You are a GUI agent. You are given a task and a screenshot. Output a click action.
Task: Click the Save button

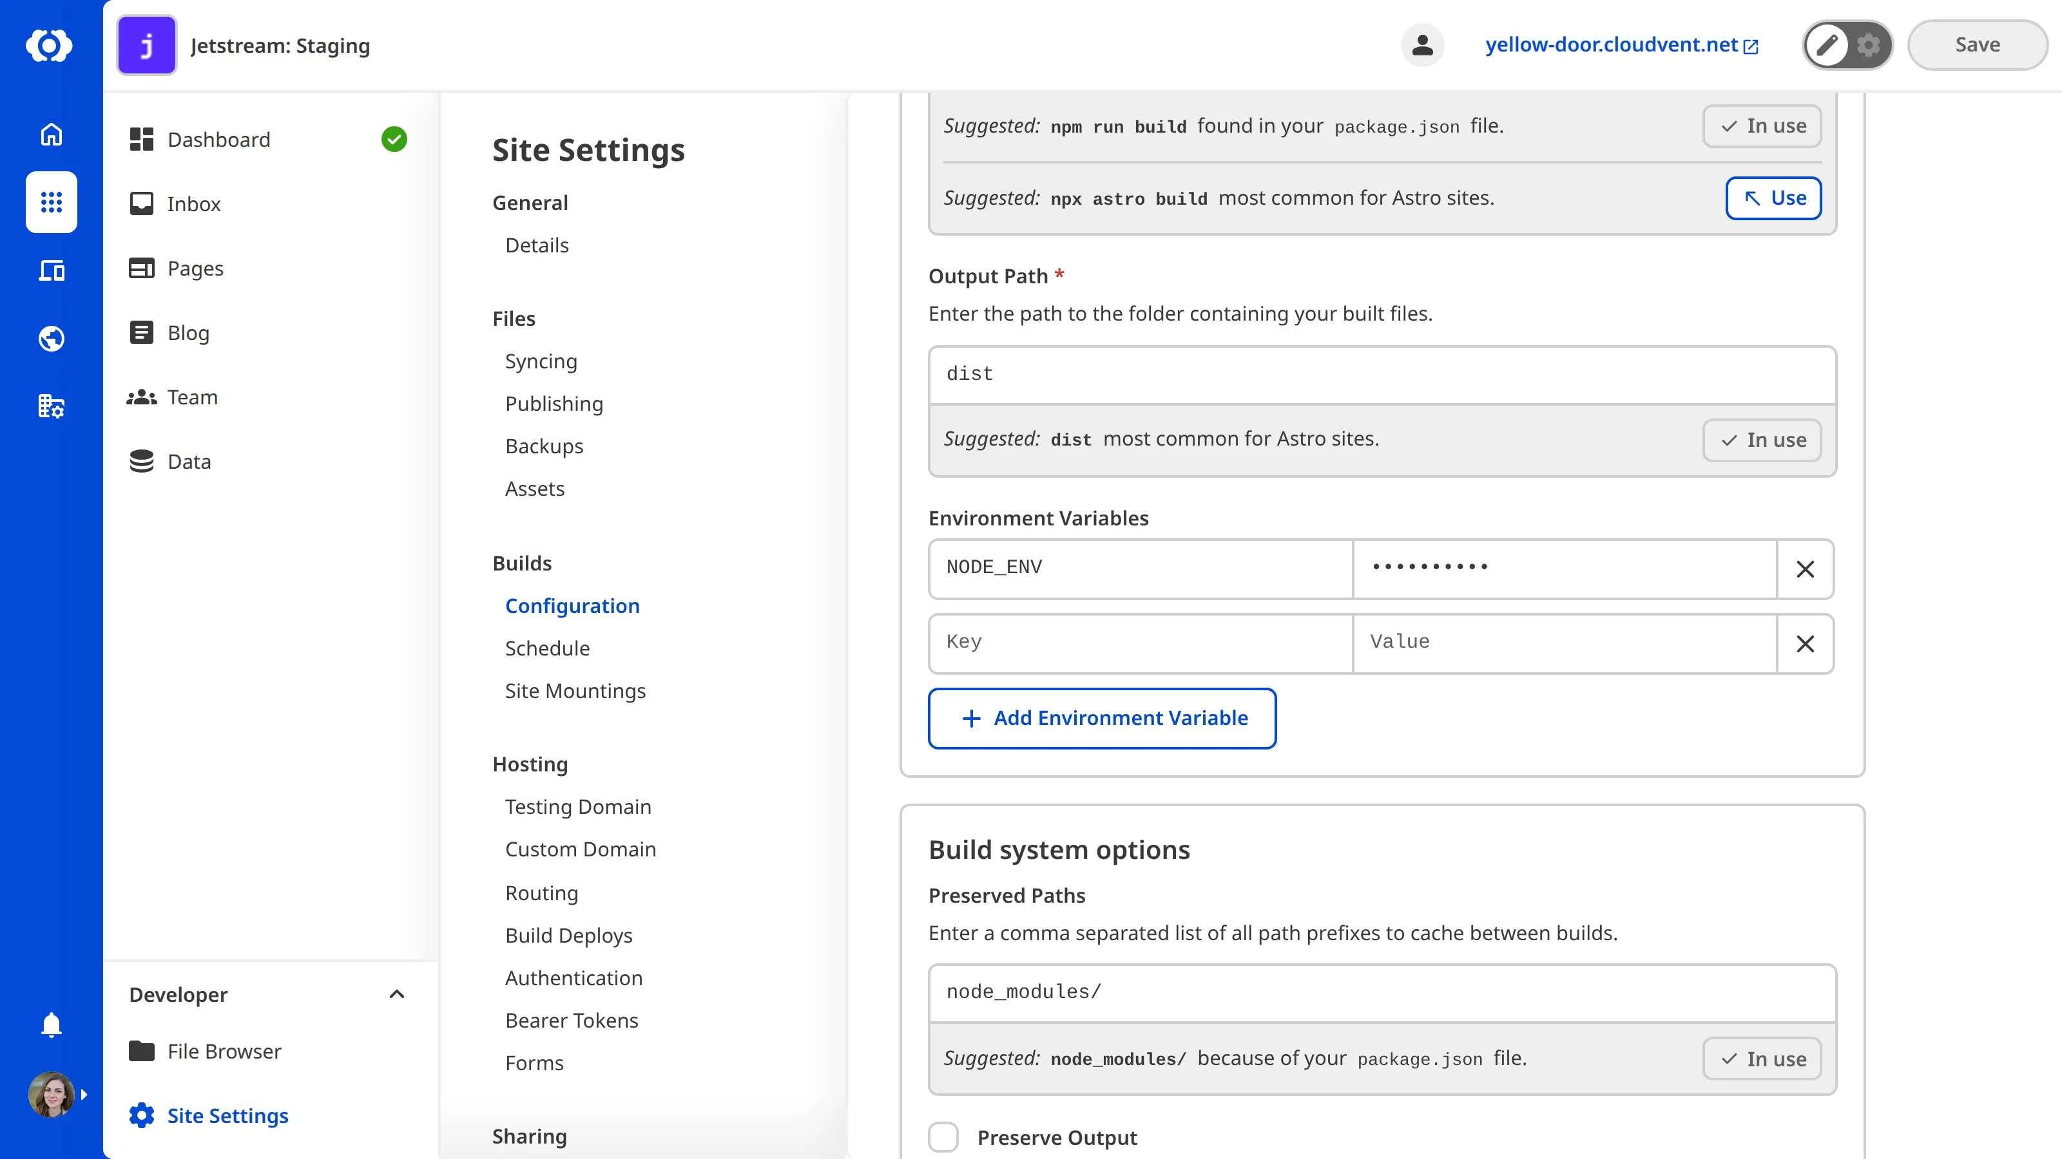1976,45
